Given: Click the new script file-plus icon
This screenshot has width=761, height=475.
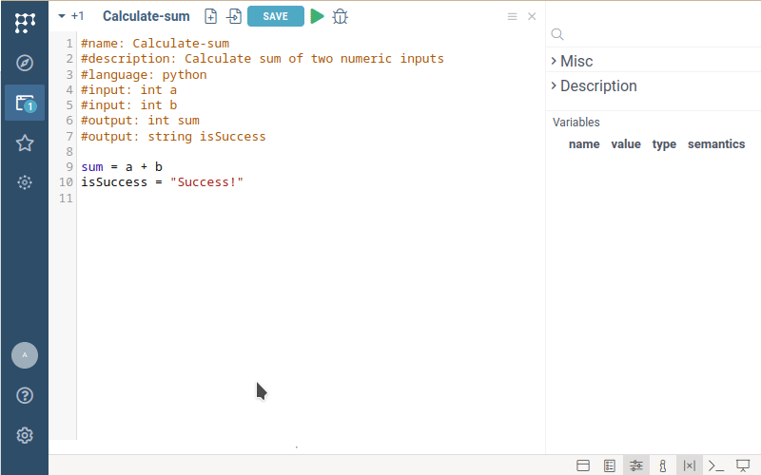Looking at the screenshot, I should coord(211,16).
